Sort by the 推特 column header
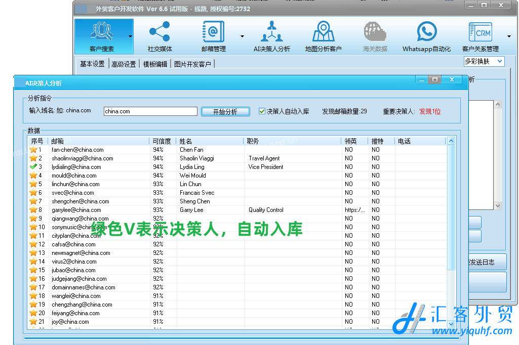519x345 pixels. (x=381, y=141)
